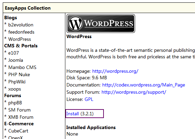Click the E-Commerce category heading
This screenshot has height=139, width=195.
(x=19, y=124)
